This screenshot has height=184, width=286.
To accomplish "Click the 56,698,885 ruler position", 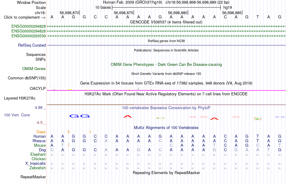I will (232, 13).
